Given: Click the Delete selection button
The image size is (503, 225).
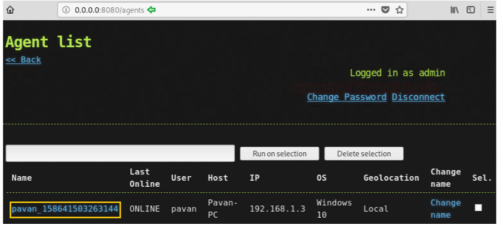Looking at the screenshot, I should (x=364, y=153).
